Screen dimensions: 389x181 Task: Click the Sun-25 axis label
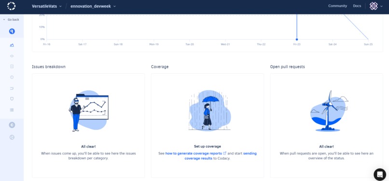click(x=368, y=44)
